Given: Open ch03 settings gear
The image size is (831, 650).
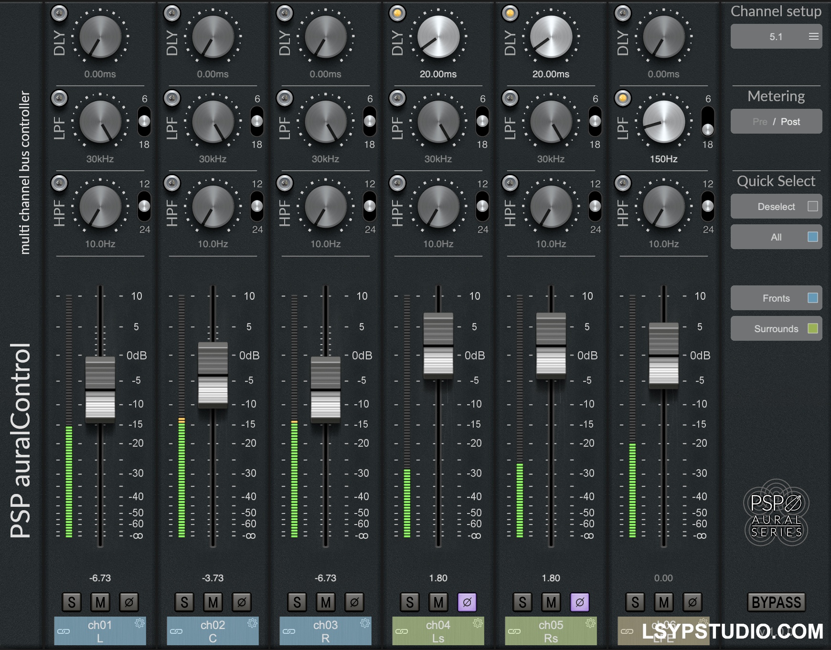Looking at the screenshot, I should [x=365, y=623].
